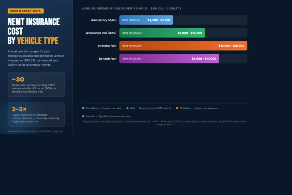The width and height of the screenshot is (292, 195).
Task: Click the $10,000–$18,000 annual premium value
Action: (x=231, y=46)
